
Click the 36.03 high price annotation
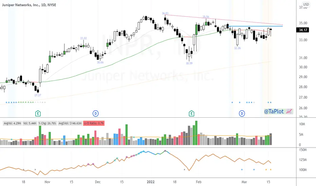[165, 13]
